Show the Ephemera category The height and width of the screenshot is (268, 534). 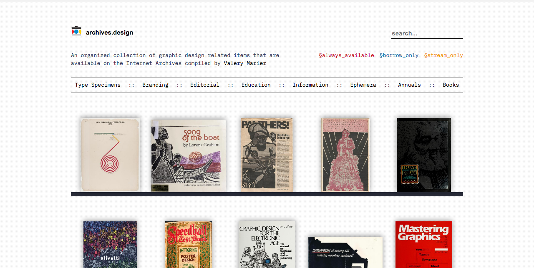click(x=363, y=85)
